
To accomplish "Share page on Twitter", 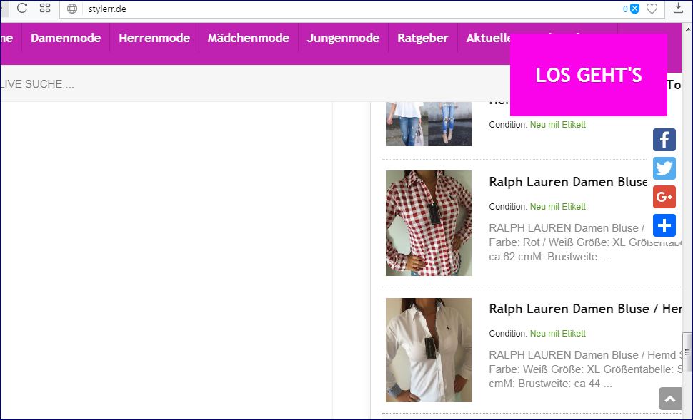I will coord(664,168).
